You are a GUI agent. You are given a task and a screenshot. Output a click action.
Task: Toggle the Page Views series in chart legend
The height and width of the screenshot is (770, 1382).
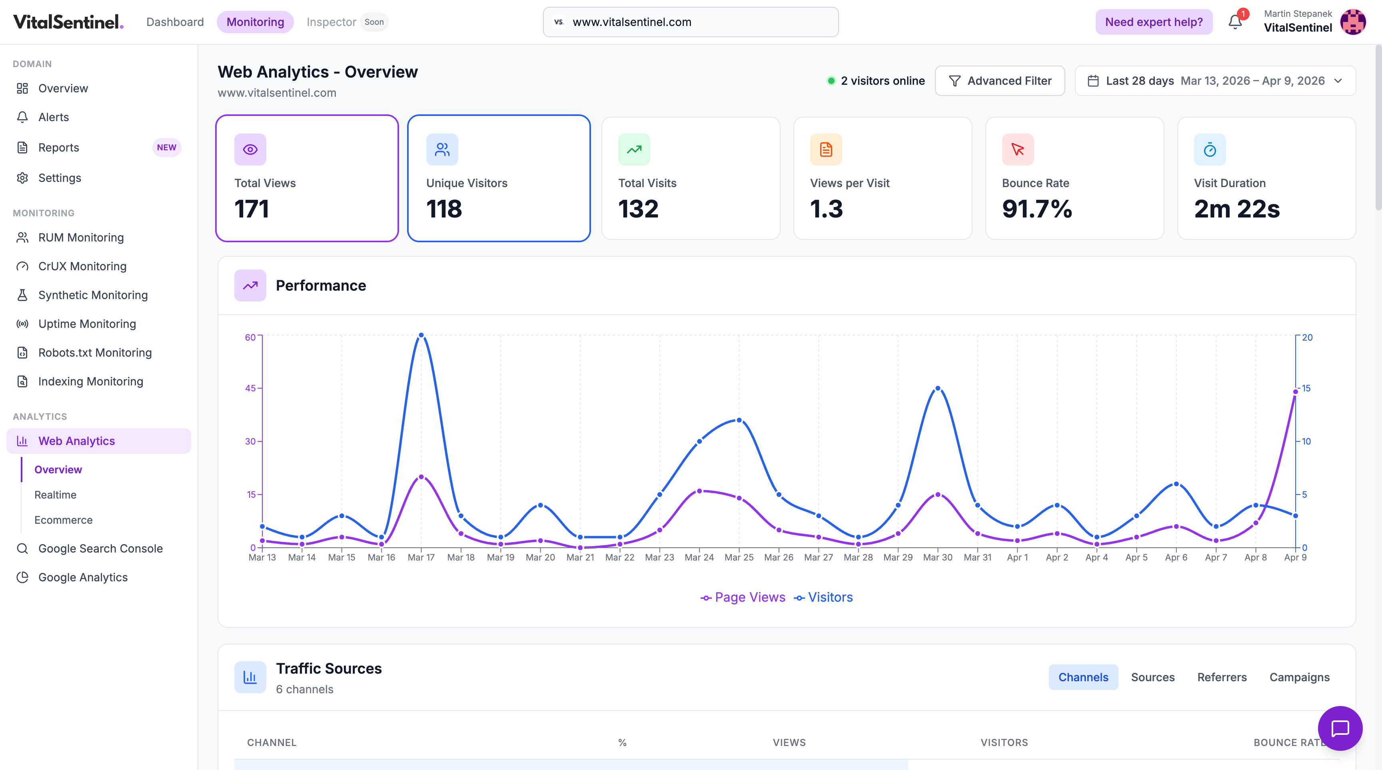pyautogui.click(x=743, y=597)
